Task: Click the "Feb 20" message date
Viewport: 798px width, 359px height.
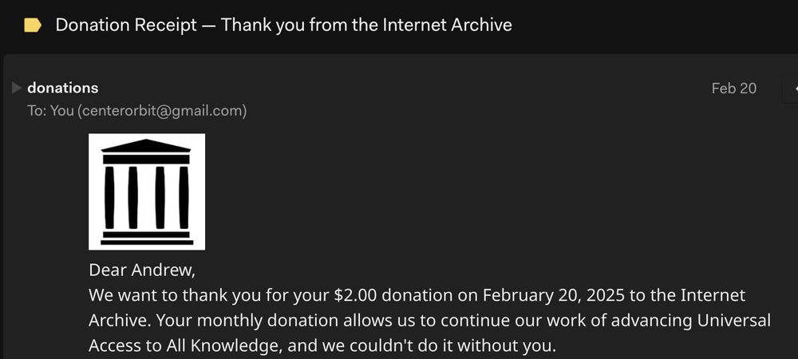Action: 733,88
